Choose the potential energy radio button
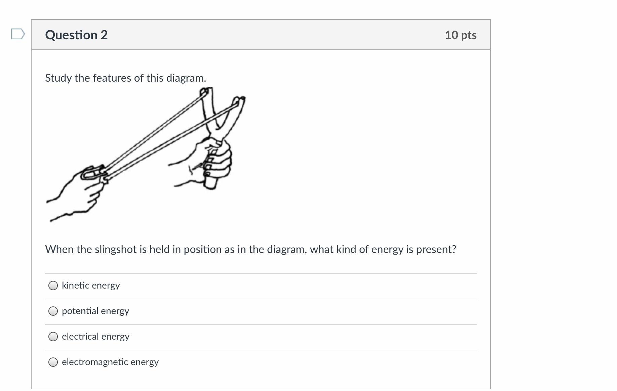The image size is (617, 391). click(x=53, y=311)
